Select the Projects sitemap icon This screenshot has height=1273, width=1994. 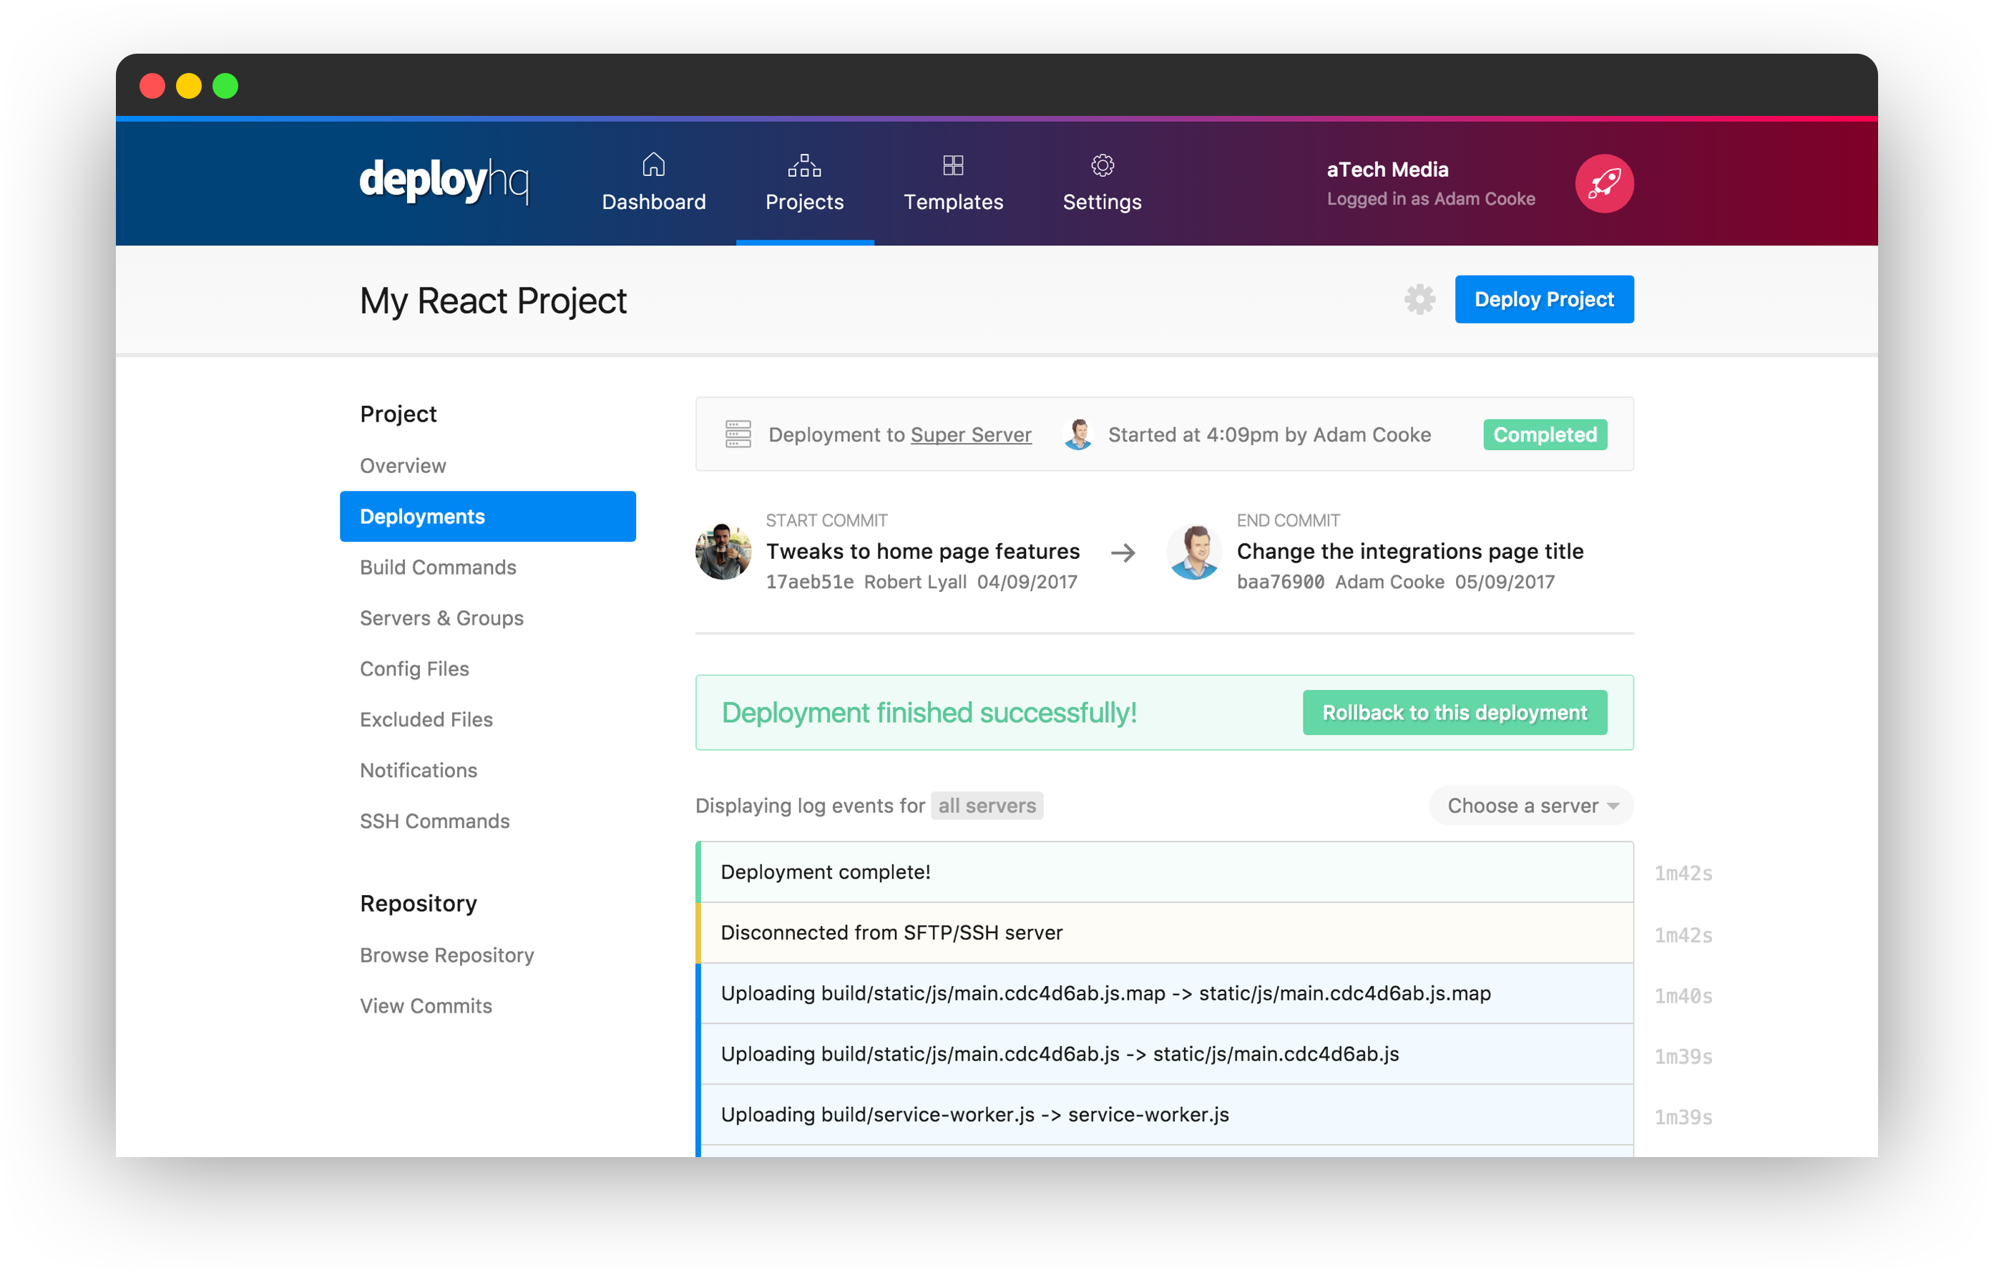click(x=804, y=165)
